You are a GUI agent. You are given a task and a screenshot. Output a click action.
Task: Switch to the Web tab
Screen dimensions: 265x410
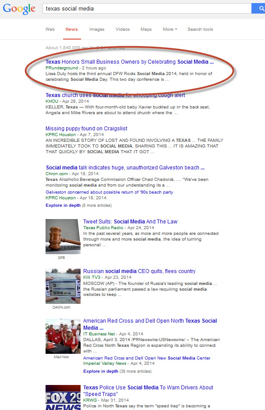point(50,29)
